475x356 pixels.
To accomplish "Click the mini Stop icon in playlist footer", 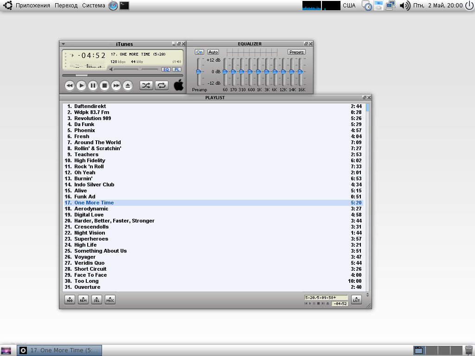I will coord(318,303).
